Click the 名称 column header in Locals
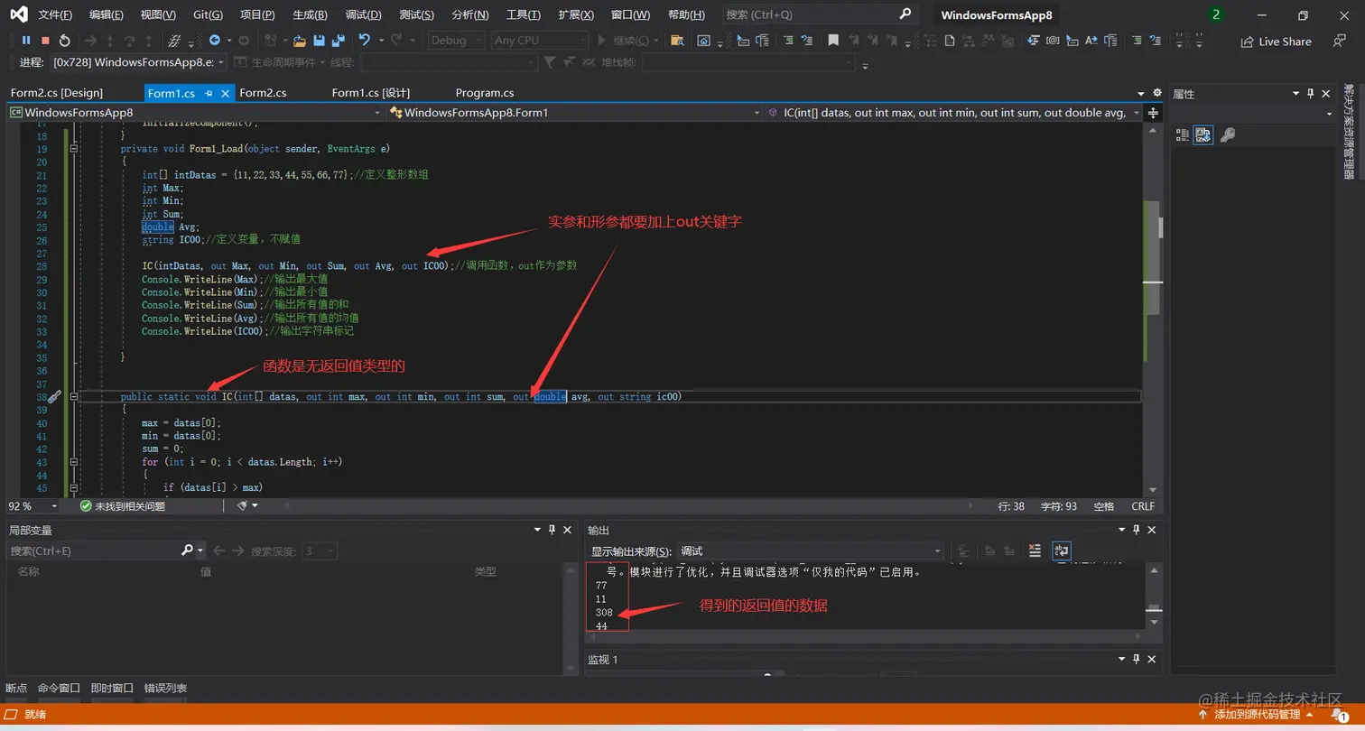This screenshot has width=1365, height=731. tap(28, 571)
